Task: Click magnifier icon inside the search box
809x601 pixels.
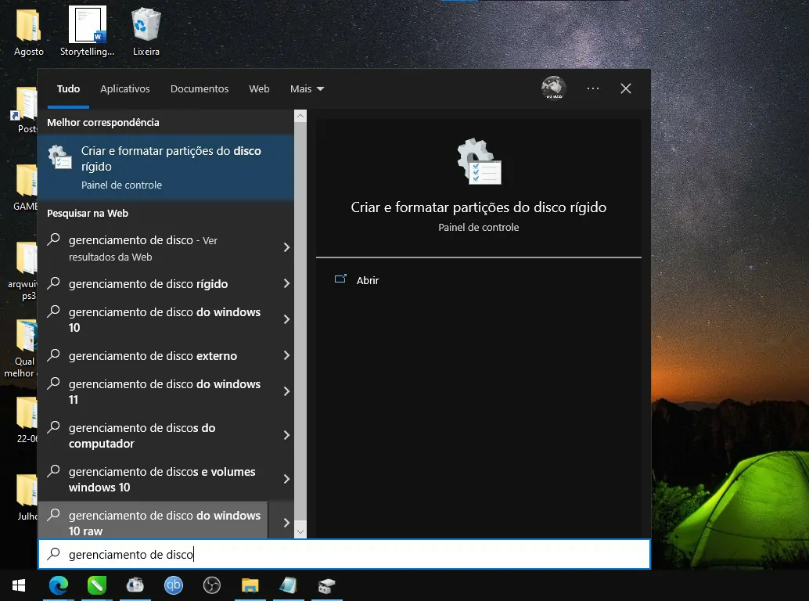Action: 54,554
